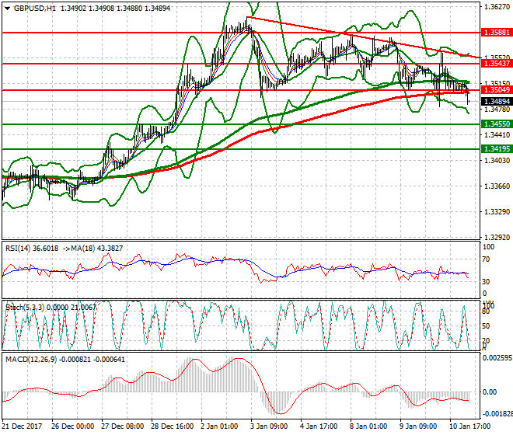Open the chart menu triangle beside GBPUSD,H1

(7, 9)
